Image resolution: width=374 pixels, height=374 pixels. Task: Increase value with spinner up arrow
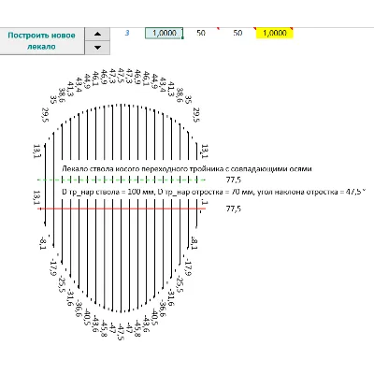[97, 34]
